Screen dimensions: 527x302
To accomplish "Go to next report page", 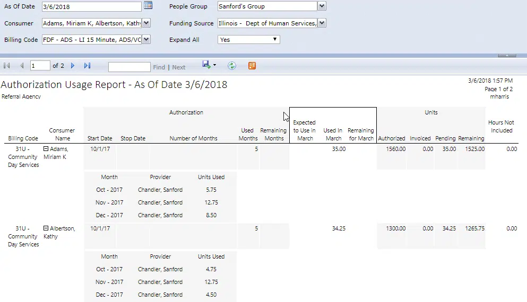I will [73, 66].
